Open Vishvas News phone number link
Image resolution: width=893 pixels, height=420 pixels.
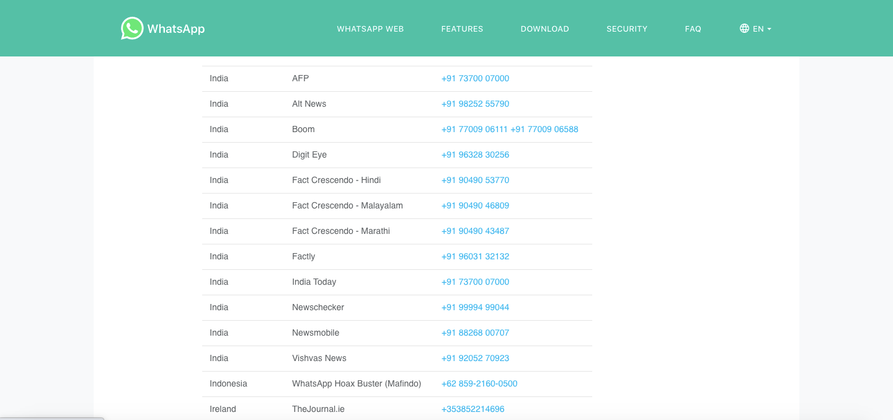coord(475,358)
